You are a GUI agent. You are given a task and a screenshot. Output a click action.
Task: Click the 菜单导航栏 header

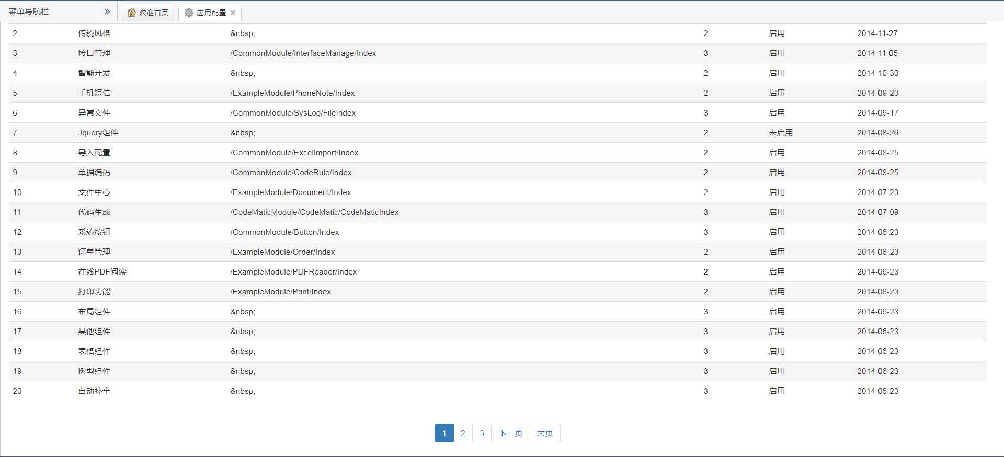(29, 12)
